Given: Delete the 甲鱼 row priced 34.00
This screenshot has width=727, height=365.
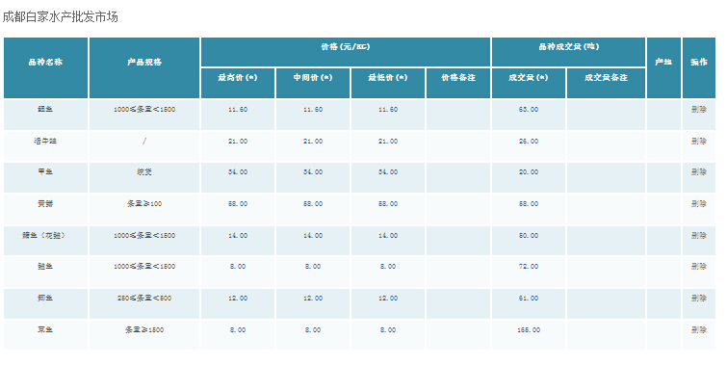Looking at the screenshot, I should click(698, 172).
